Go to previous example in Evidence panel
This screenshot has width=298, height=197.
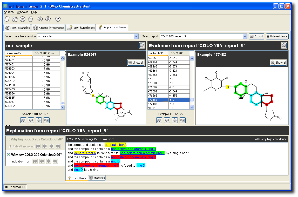167,120
